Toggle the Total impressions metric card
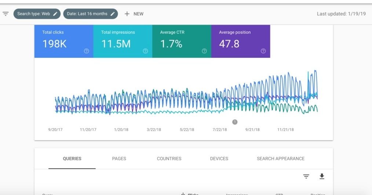The width and height of the screenshot is (372, 195). pyautogui.click(x=123, y=41)
